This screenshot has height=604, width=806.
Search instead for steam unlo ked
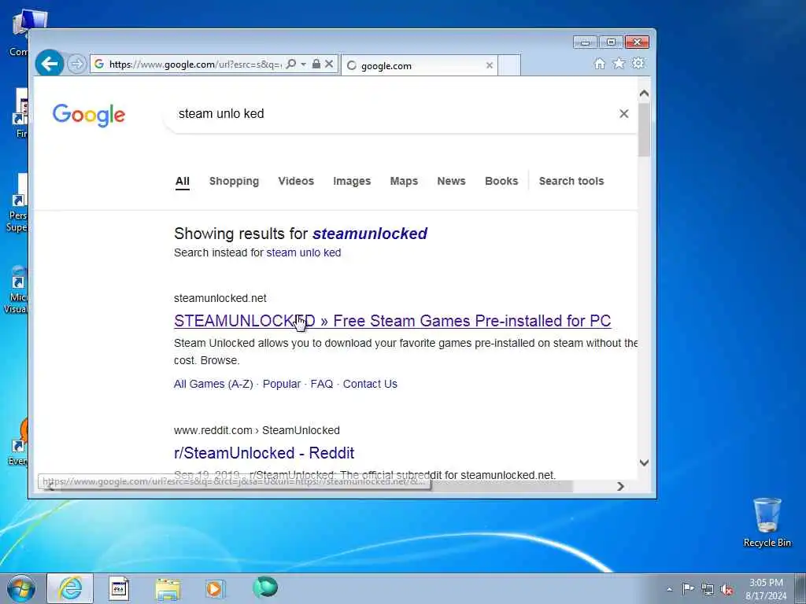coord(303,252)
